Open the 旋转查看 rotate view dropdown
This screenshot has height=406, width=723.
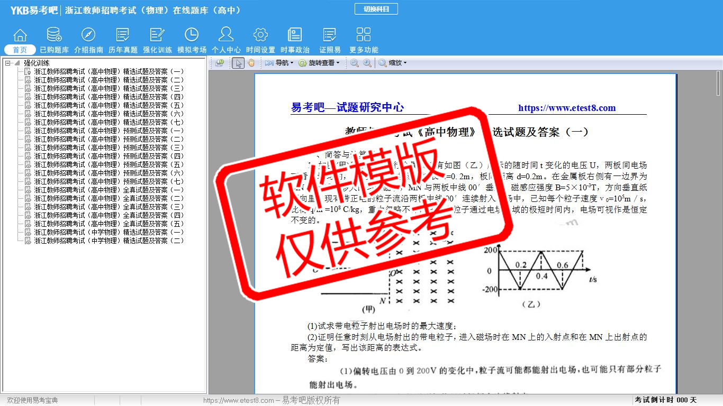[319, 63]
